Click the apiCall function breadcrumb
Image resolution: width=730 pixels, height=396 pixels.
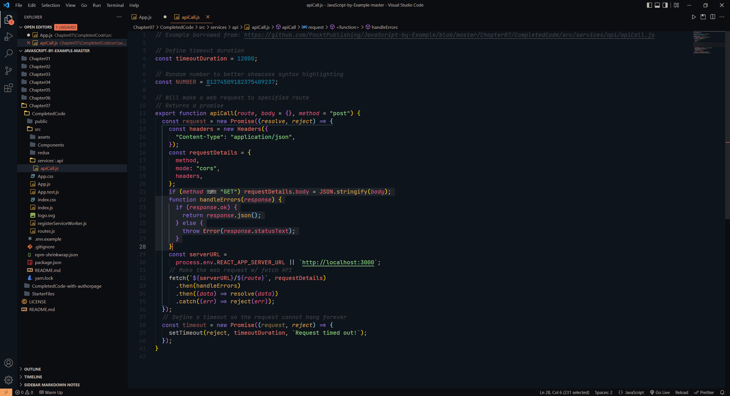click(289, 27)
